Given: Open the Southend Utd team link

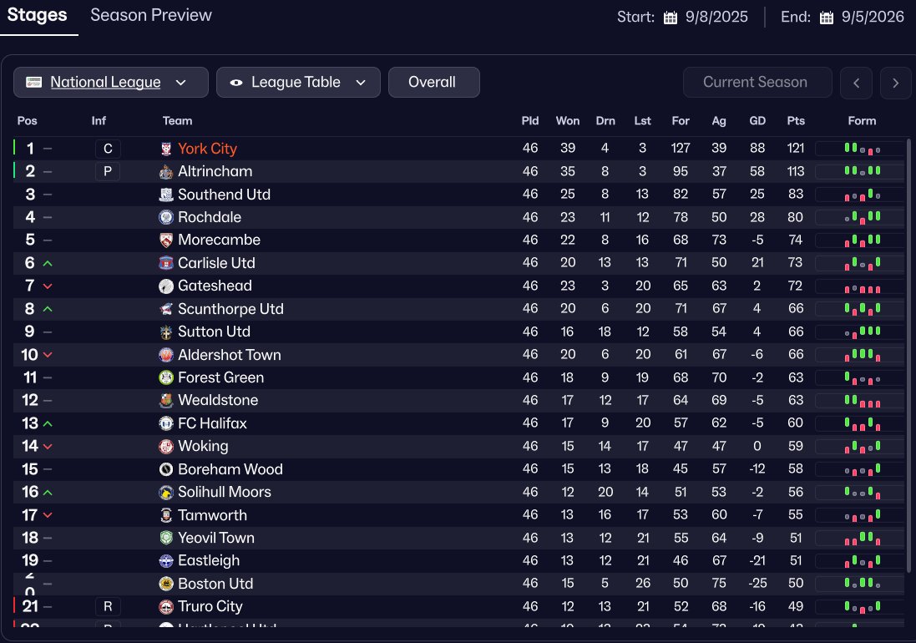Looking at the screenshot, I should click(224, 195).
